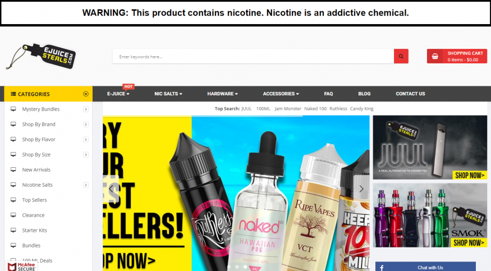Open the E-JUICE dropdown menu
This screenshot has width=491, height=271.
click(118, 94)
